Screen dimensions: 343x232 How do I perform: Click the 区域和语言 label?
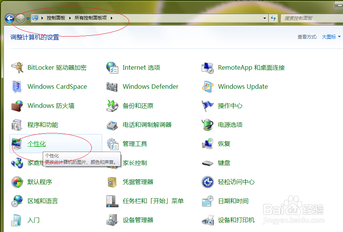(x=43, y=201)
